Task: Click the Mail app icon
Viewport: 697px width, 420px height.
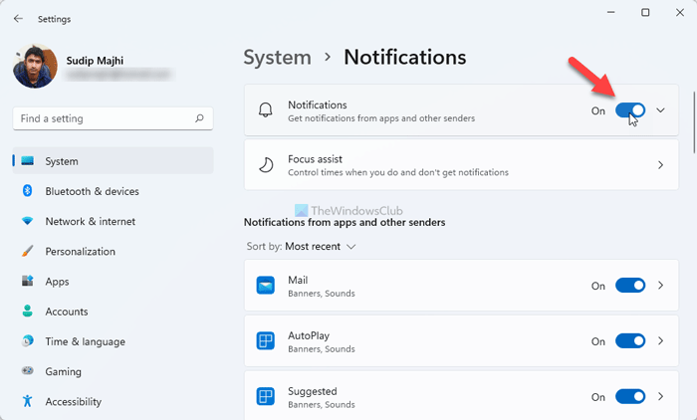Action: pyautogui.click(x=266, y=286)
